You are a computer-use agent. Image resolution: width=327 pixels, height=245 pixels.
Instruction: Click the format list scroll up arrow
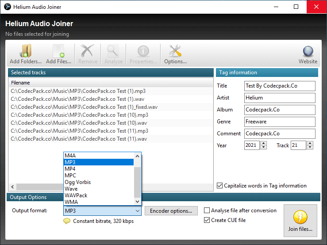(x=138, y=156)
